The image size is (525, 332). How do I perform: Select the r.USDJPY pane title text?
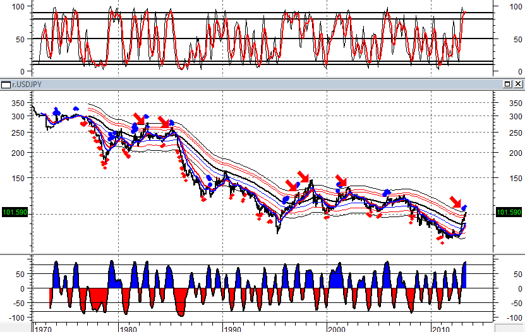point(27,85)
